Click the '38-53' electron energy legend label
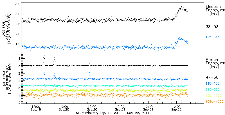Image resolution: width=225 pixels, height=115 pixels. [212, 27]
